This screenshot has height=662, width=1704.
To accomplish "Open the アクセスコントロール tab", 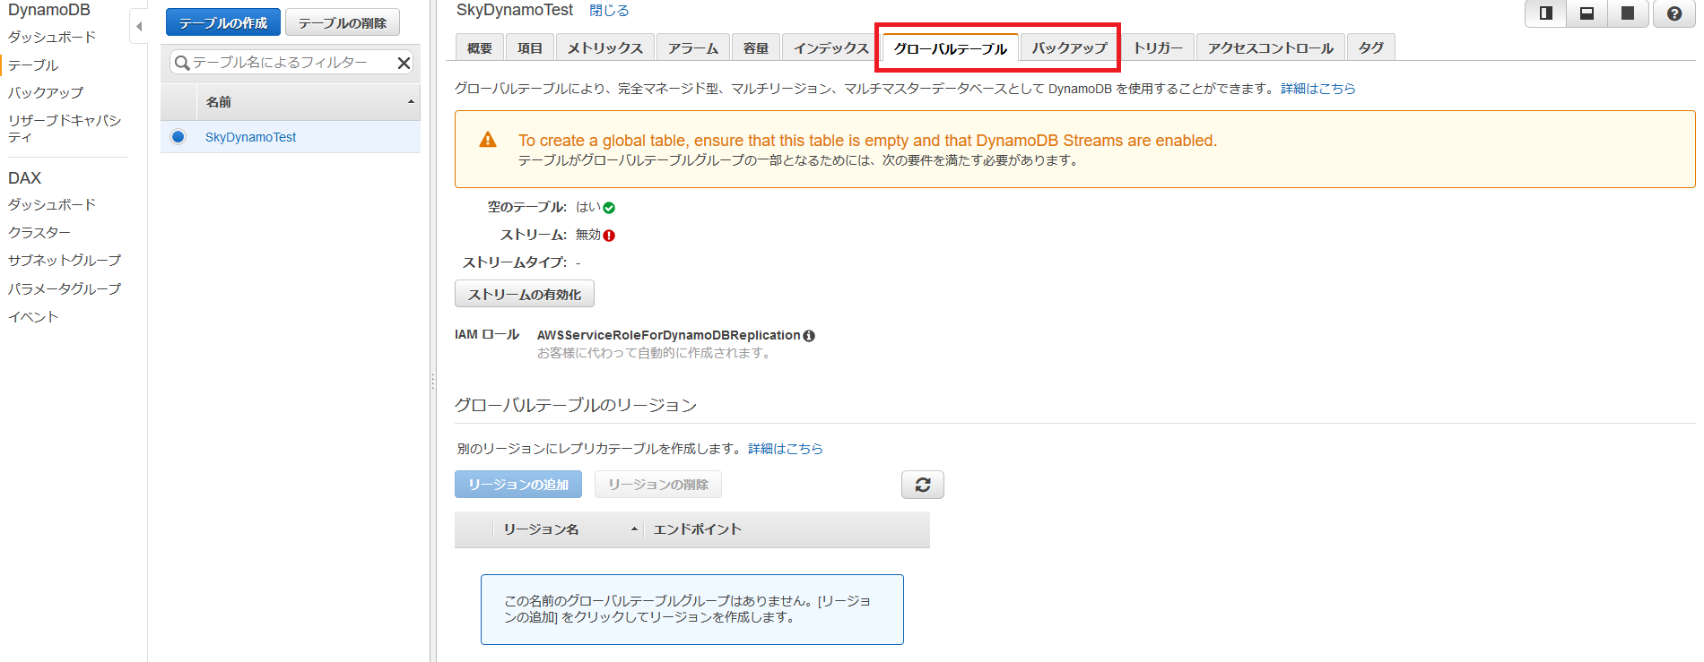I will pos(1271,47).
